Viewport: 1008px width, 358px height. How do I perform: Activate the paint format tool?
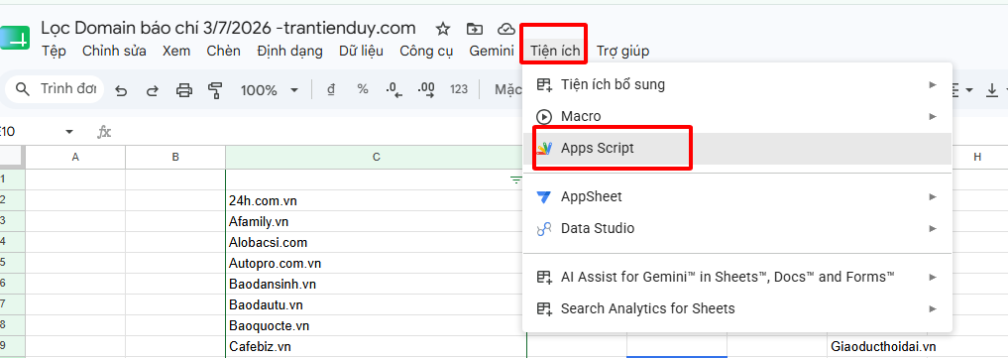215,90
